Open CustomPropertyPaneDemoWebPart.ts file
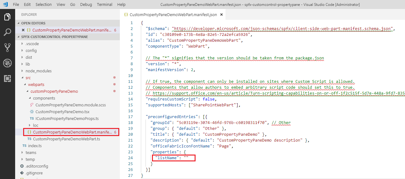The image size is (405, 179). tap(66, 139)
